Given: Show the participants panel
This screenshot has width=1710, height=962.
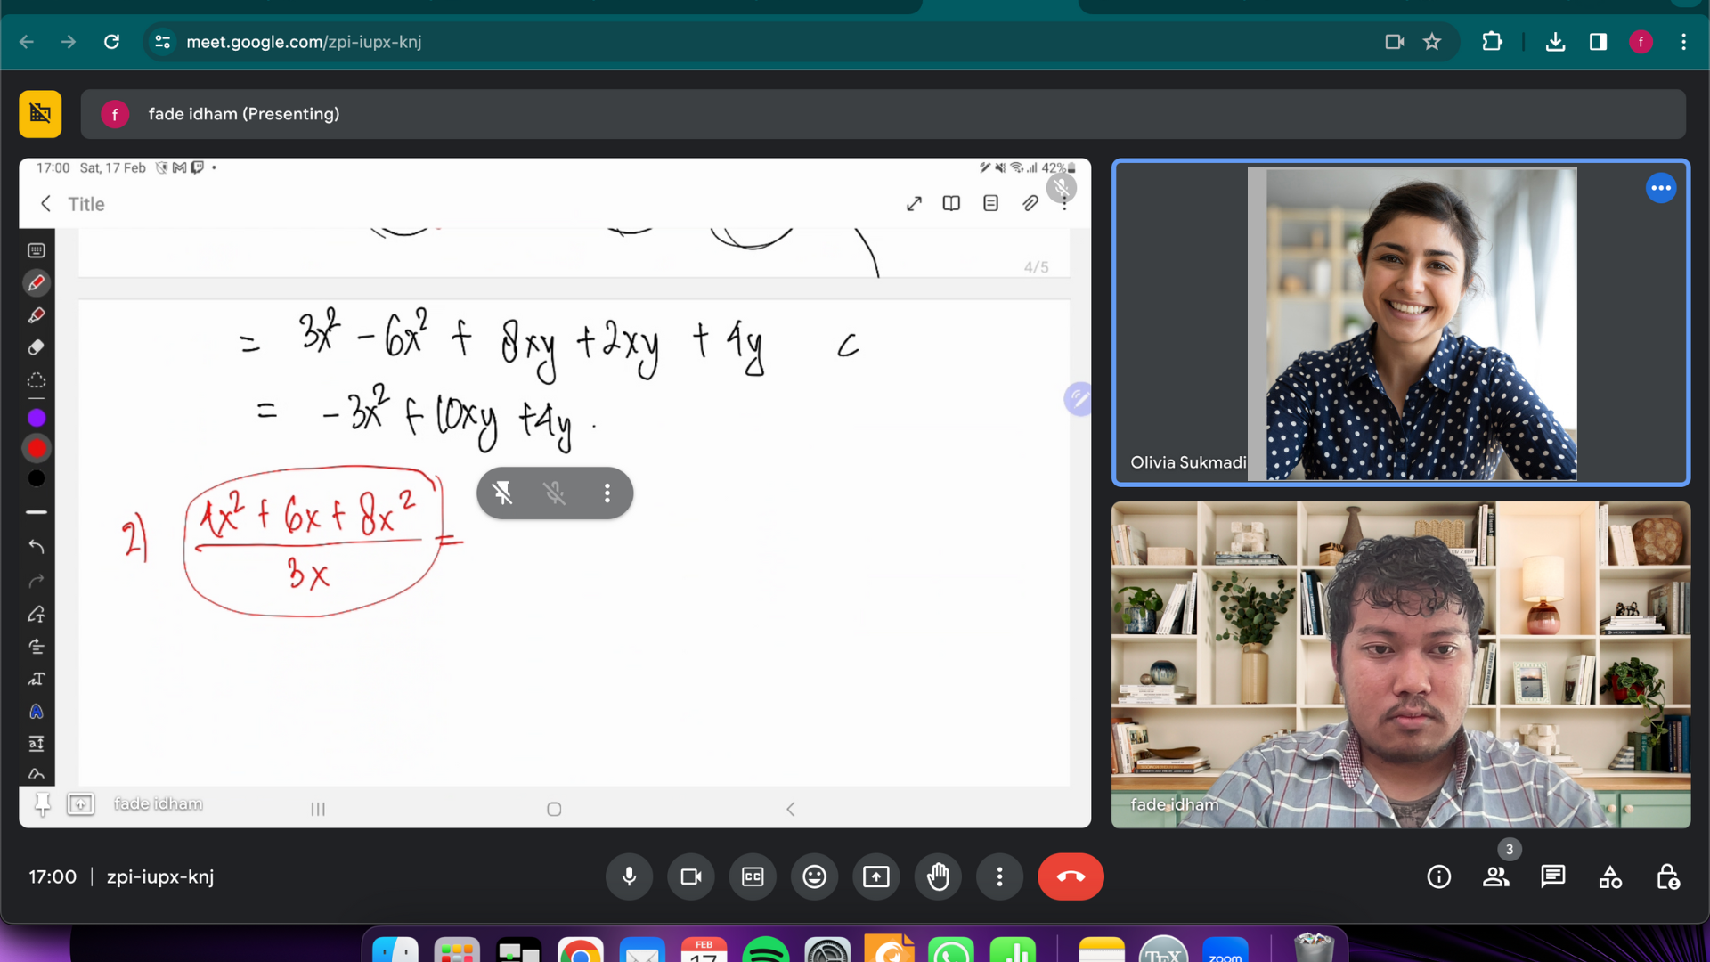Looking at the screenshot, I should pyautogui.click(x=1496, y=876).
